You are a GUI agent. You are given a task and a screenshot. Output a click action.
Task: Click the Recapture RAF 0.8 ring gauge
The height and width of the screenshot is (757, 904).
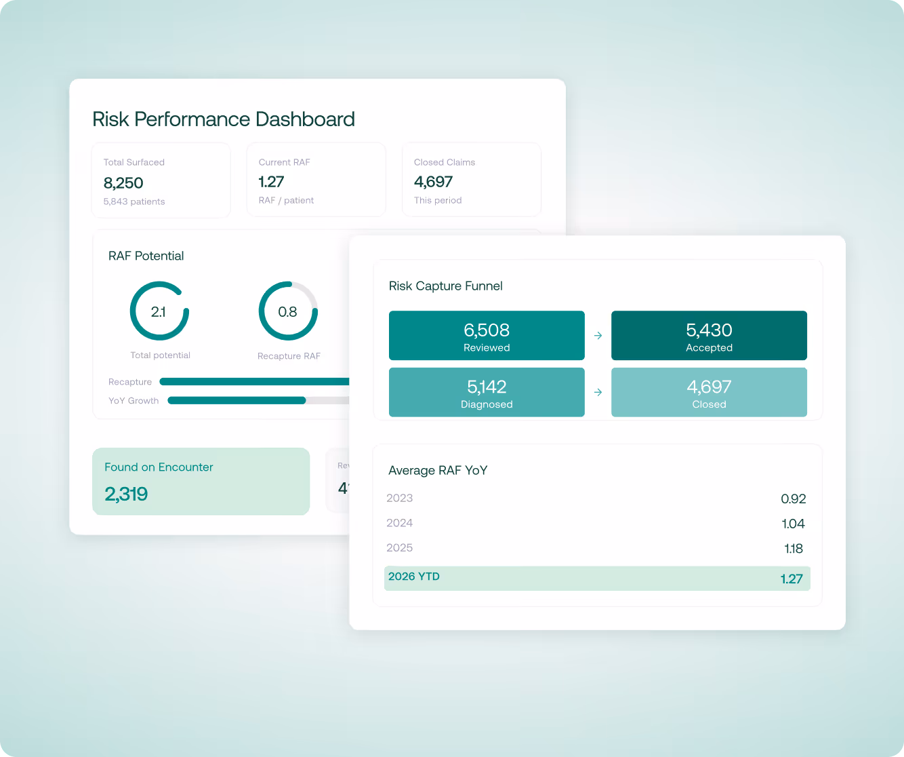tap(288, 311)
